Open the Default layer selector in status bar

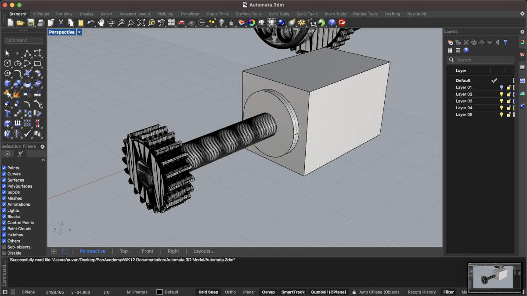167,292
